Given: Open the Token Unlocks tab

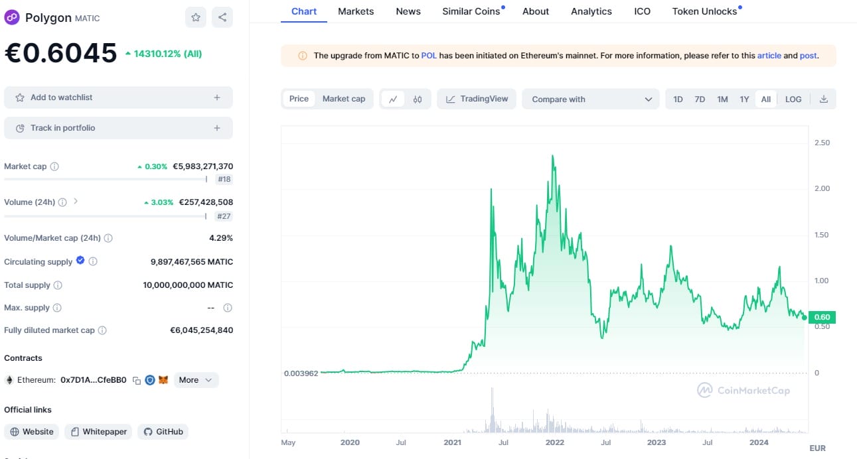Looking at the screenshot, I should pyautogui.click(x=704, y=11).
